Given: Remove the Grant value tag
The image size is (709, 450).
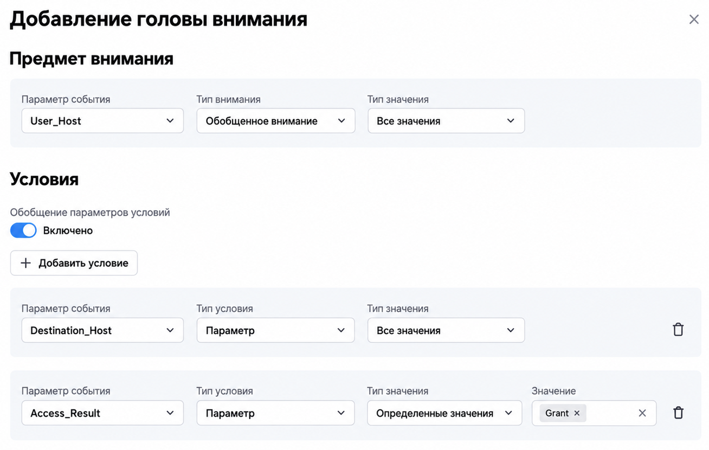Looking at the screenshot, I should (577, 413).
